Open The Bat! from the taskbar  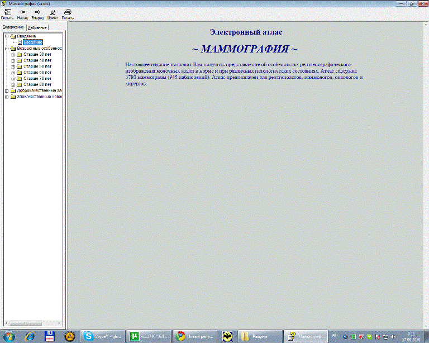tap(227, 336)
